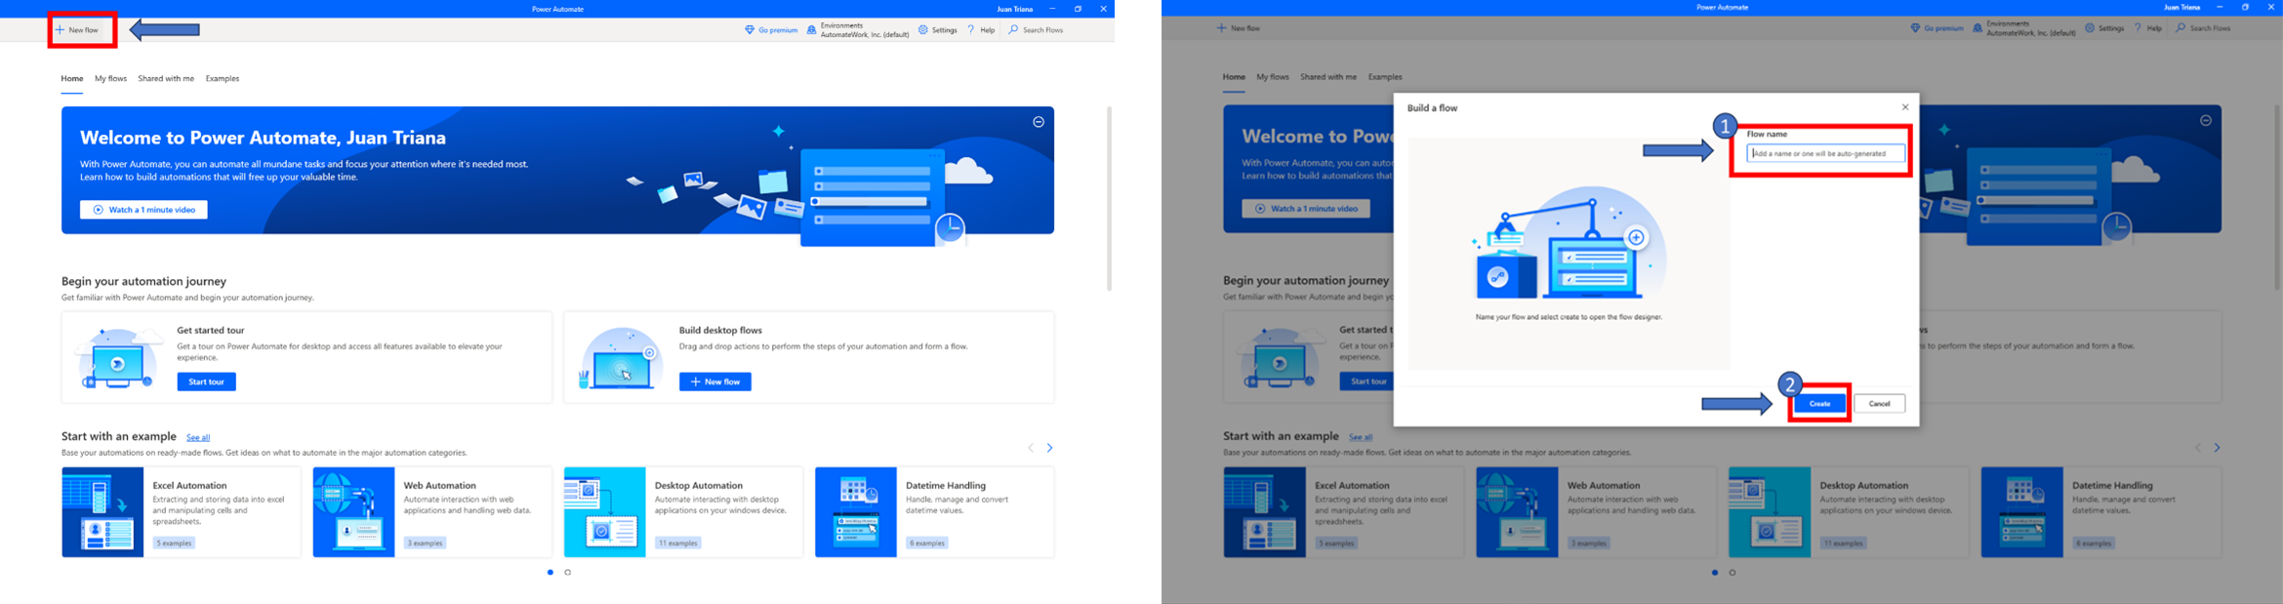Select the Home tab in left window
Screen dimensions: 2283x604
click(x=72, y=79)
